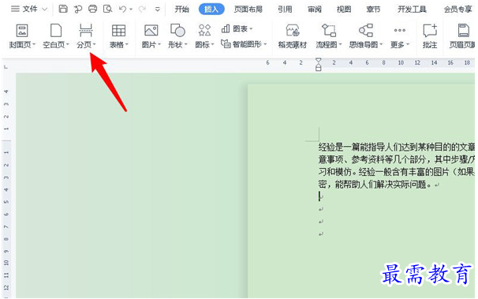Expand the 分页 dropdown arrow
The height and width of the screenshot is (299, 478).
point(95,44)
